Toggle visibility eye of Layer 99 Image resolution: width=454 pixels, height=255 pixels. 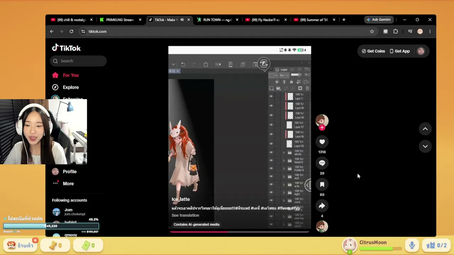271,106
